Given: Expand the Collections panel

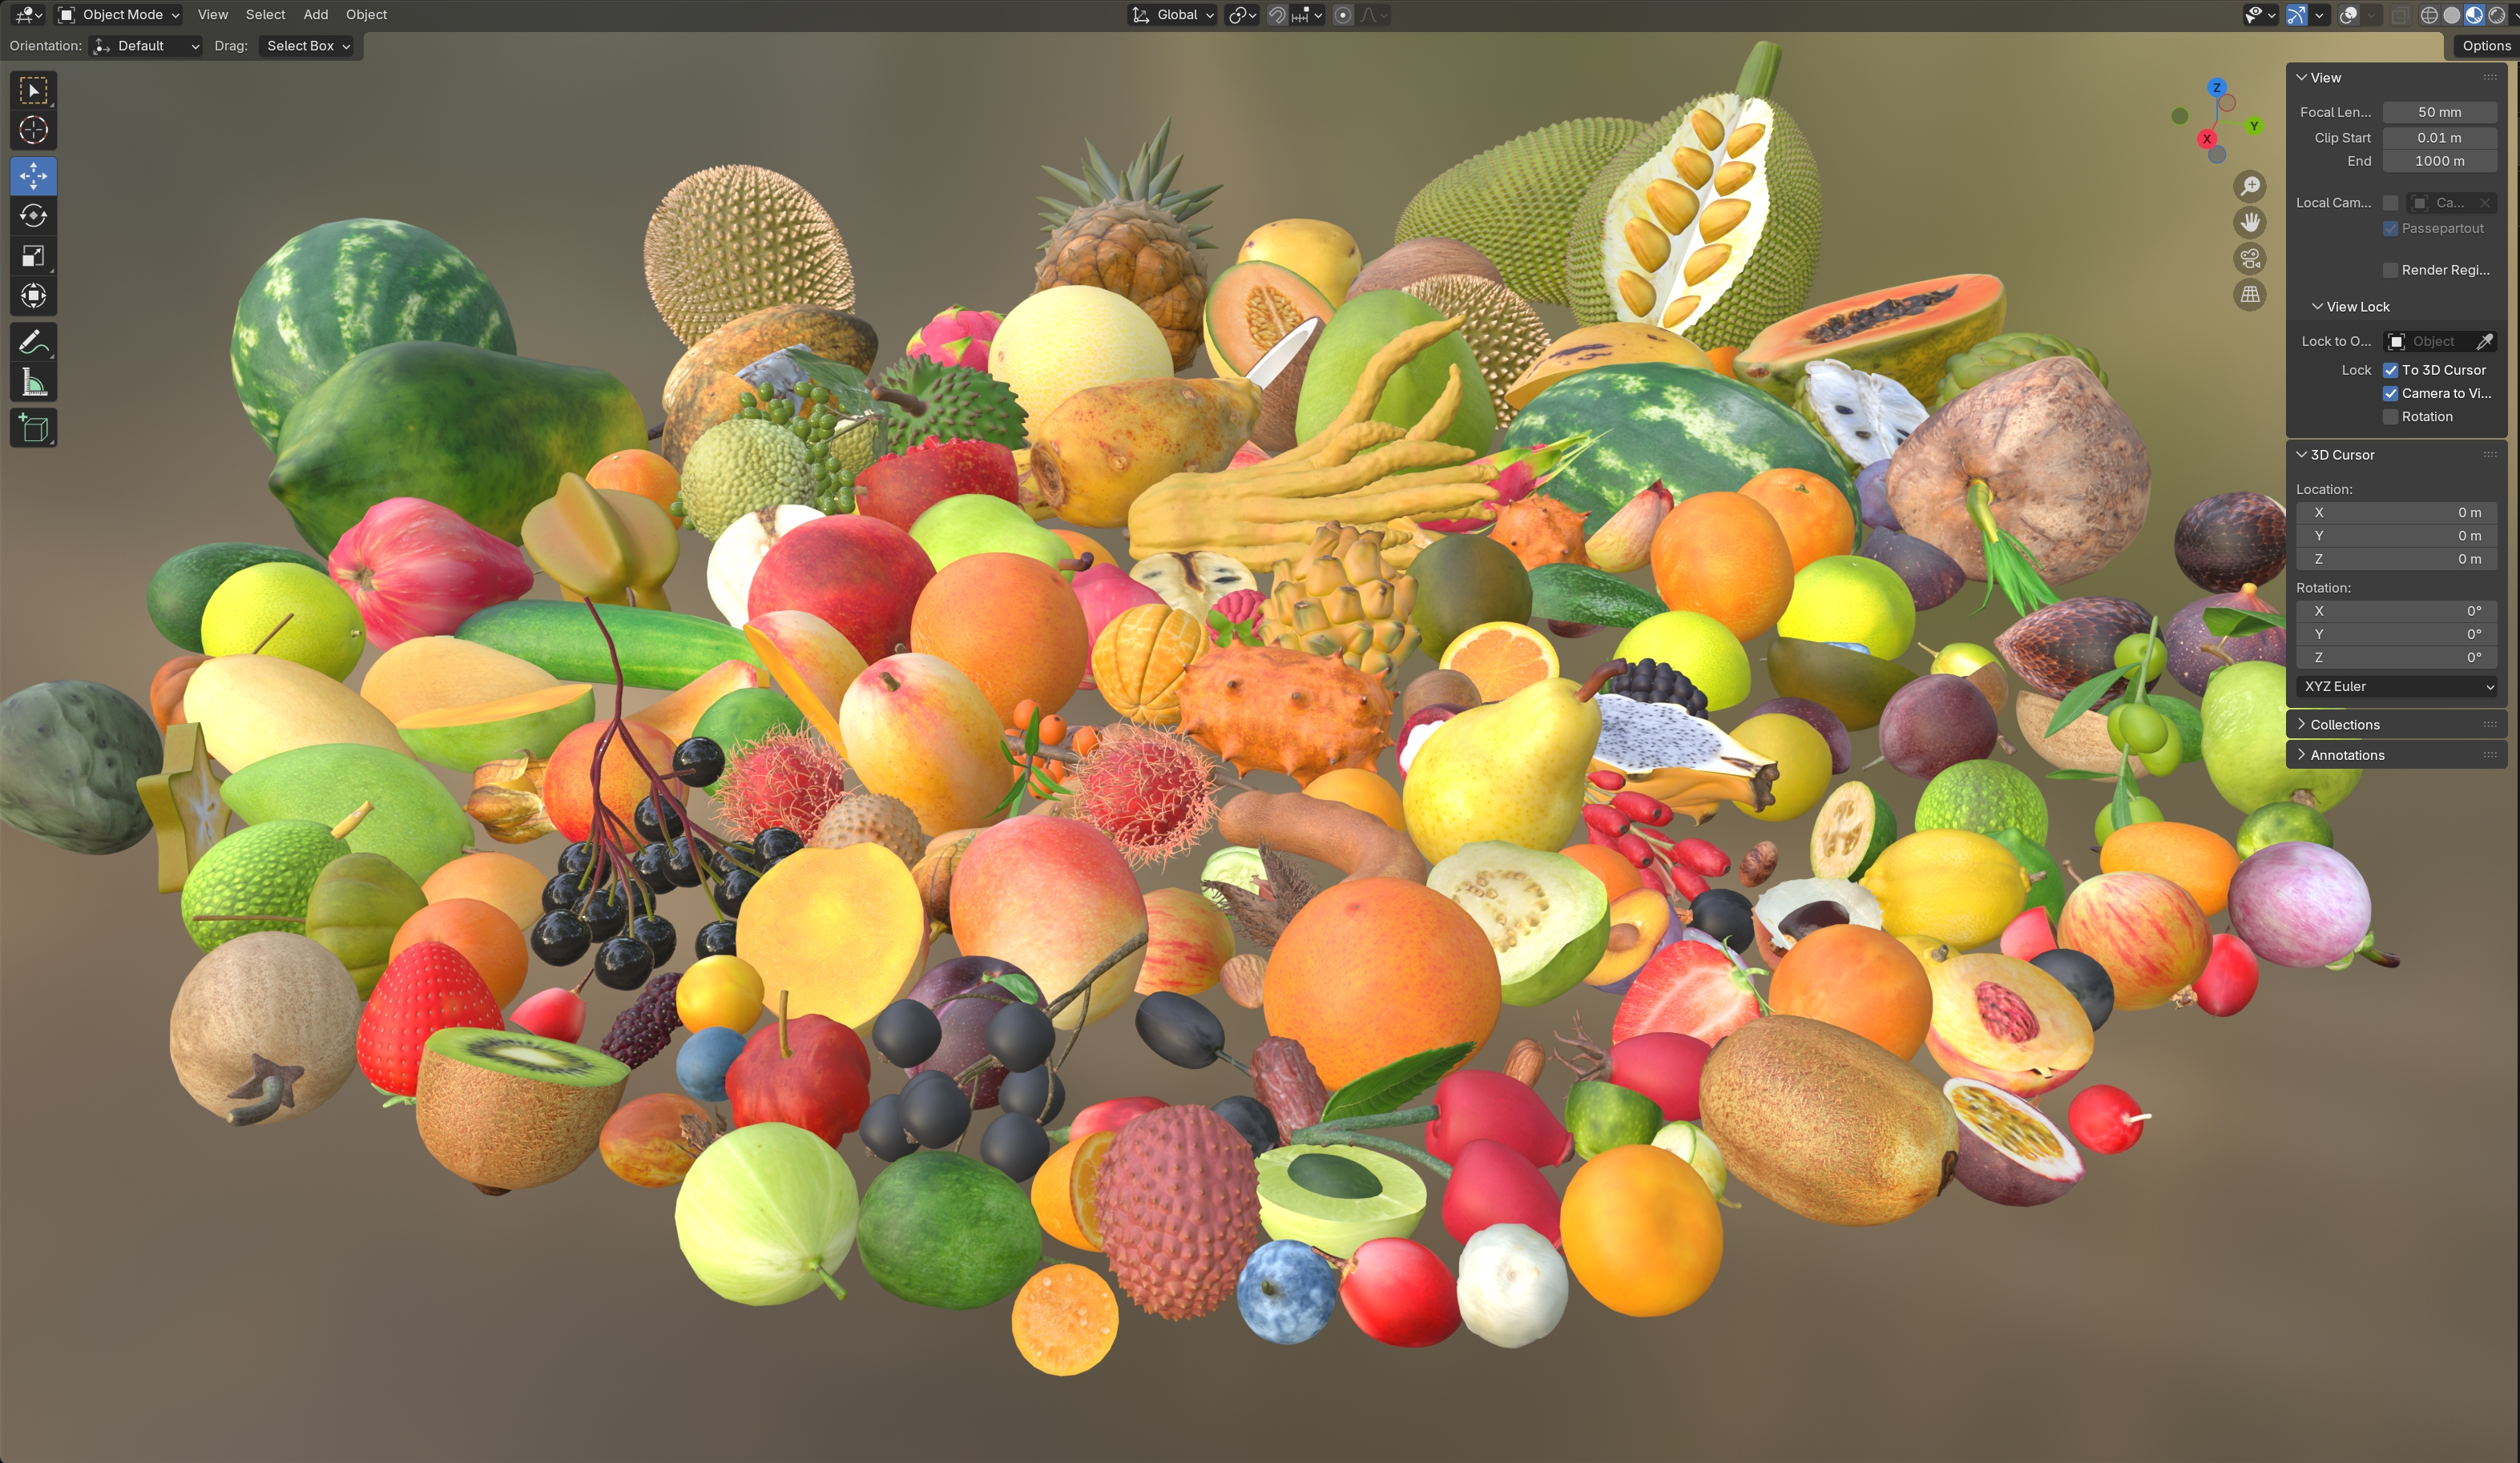Looking at the screenshot, I should click(x=2344, y=725).
